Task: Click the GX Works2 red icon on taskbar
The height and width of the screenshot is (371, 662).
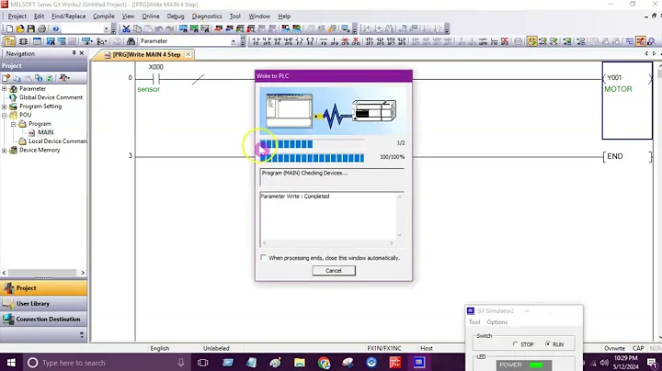Action: tap(395, 363)
